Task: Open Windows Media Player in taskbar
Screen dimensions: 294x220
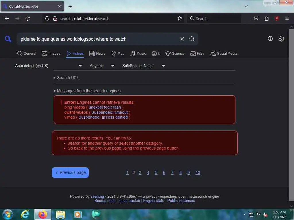Action: coord(78,214)
